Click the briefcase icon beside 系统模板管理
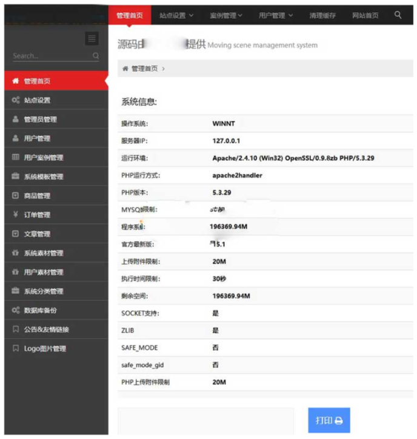This screenshot has width=417, height=439. pyautogui.click(x=16, y=177)
